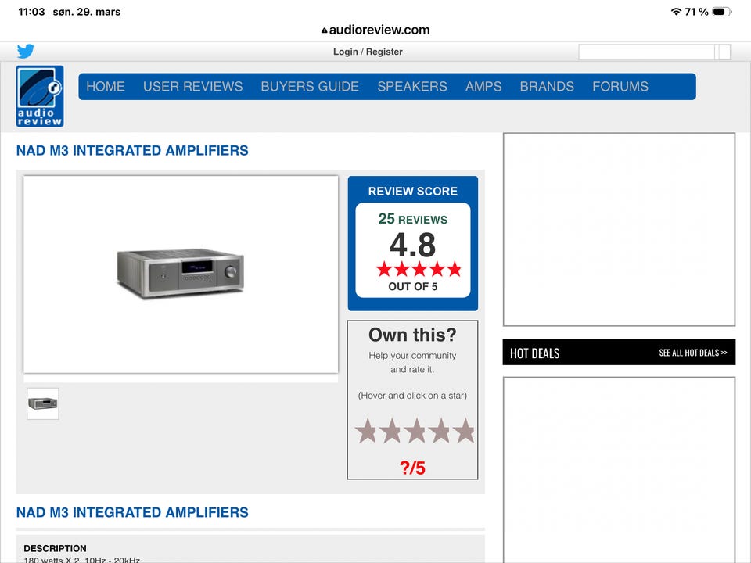The image size is (751, 563).
Task: Open the BRANDS menu item
Action: pyautogui.click(x=547, y=87)
